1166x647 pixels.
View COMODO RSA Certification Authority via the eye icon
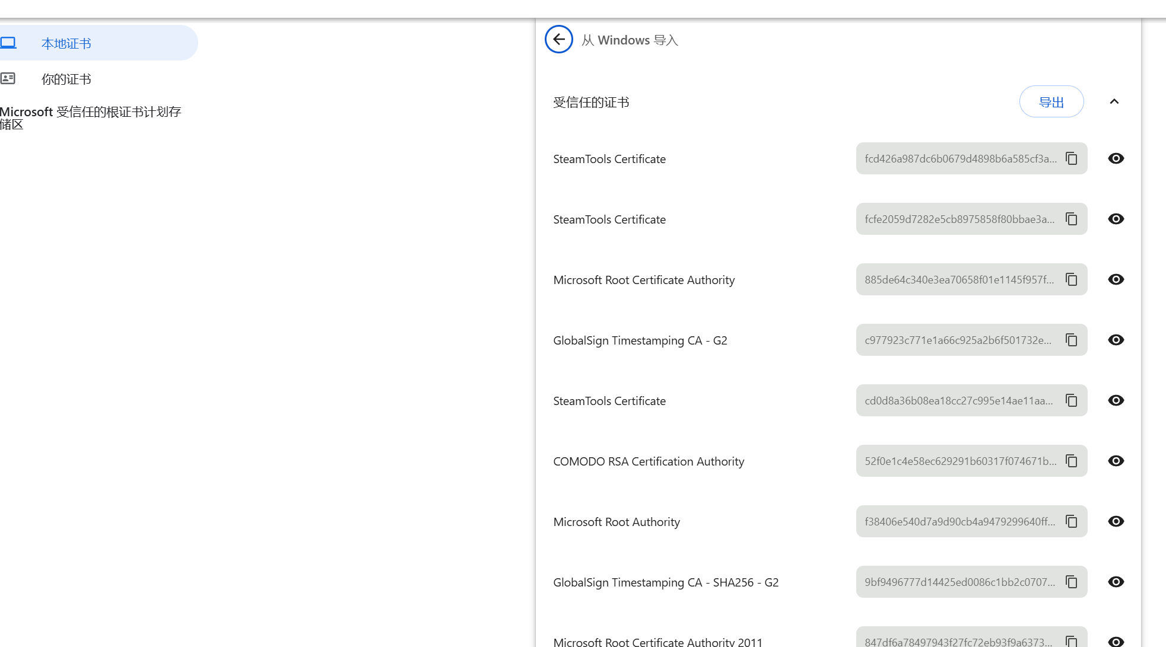click(1116, 461)
